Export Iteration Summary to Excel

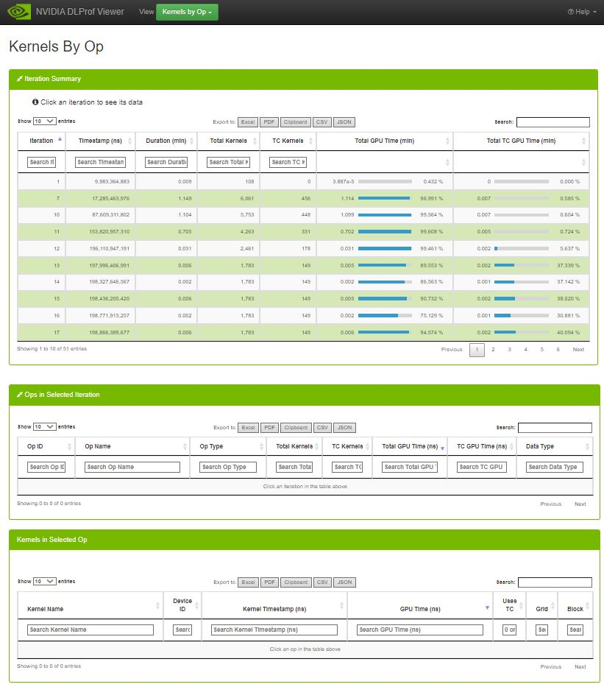coord(248,122)
